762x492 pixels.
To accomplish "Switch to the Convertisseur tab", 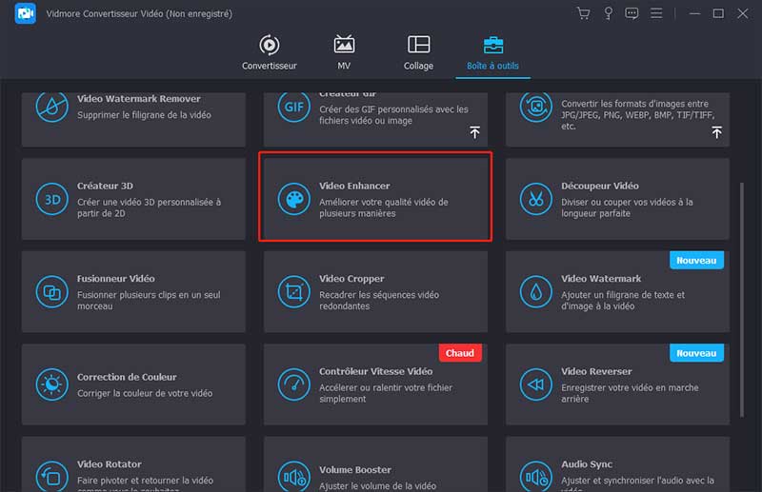I will click(x=270, y=52).
